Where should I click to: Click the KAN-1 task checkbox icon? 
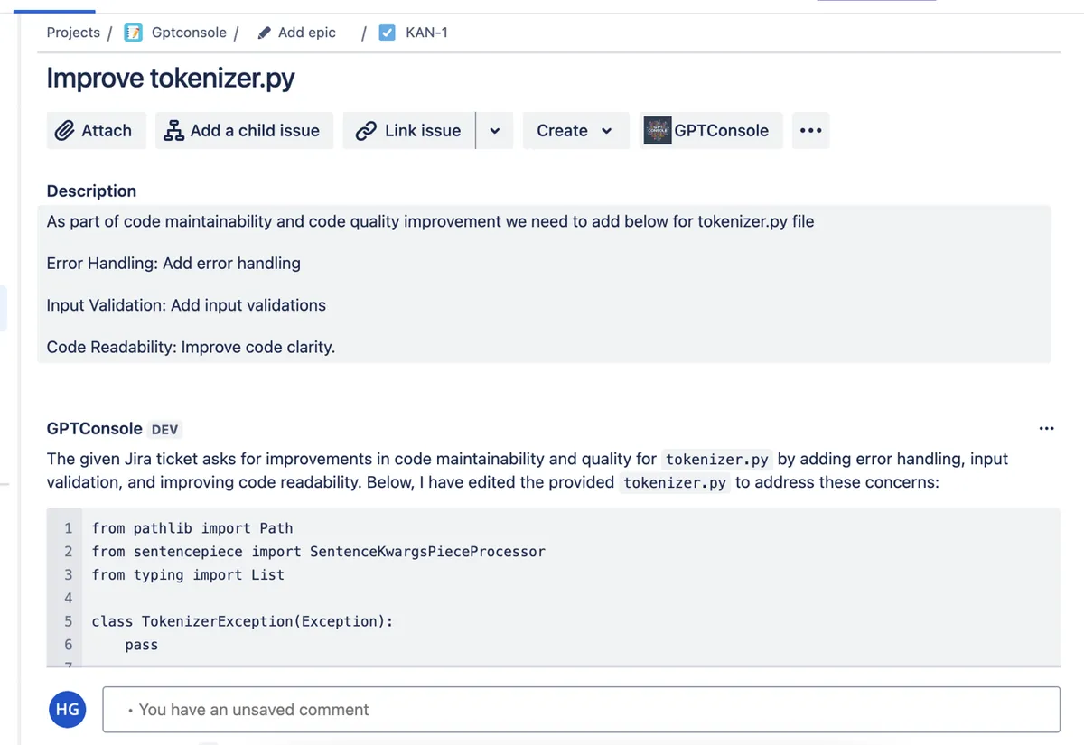click(x=388, y=33)
